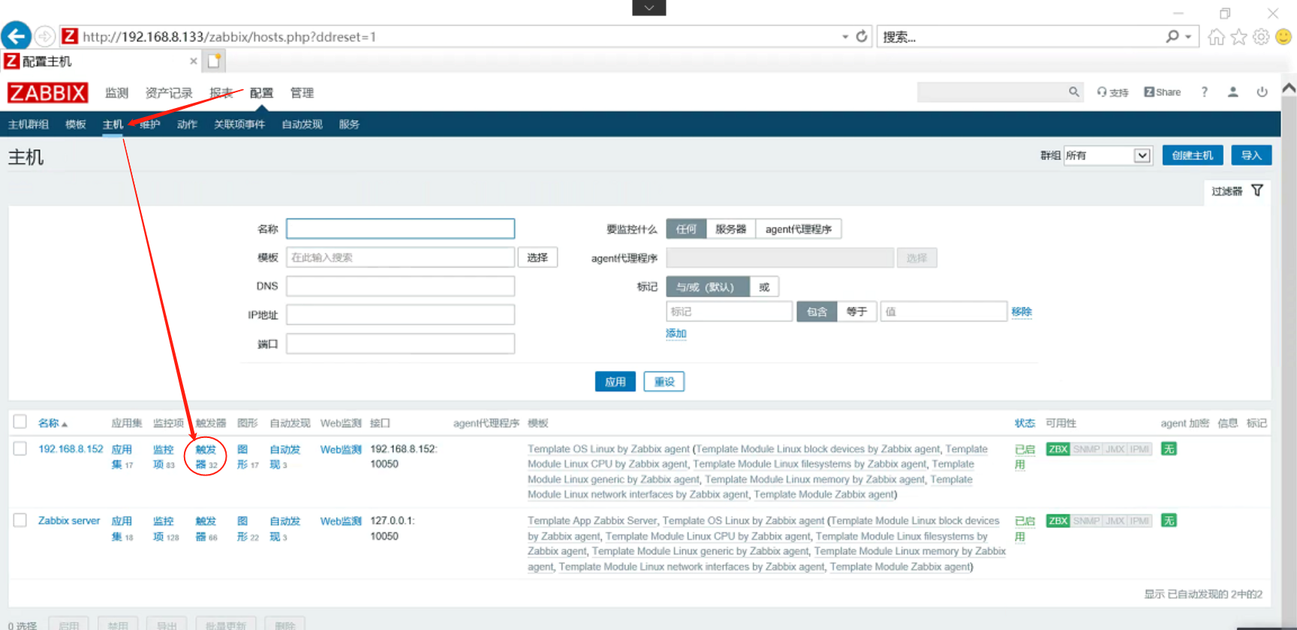Open the address bar dropdown arrow
This screenshot has height=630, width=1297.
click(845, 37)
